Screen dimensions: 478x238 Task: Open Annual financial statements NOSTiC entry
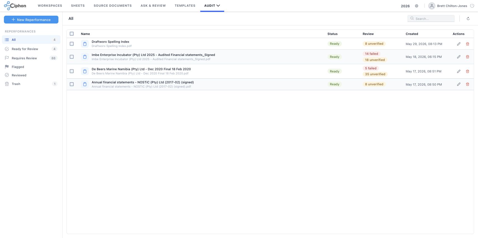[143, 82]
